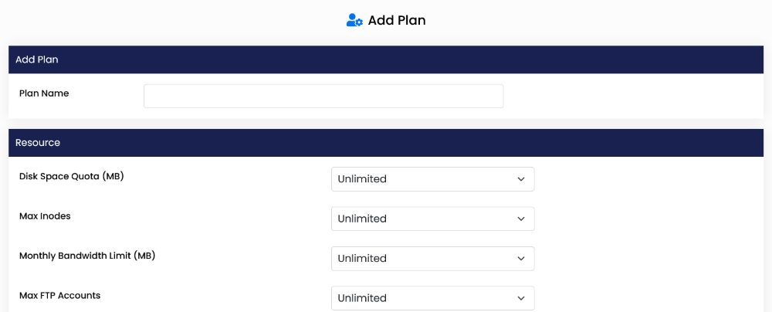Click the Max Inodes label
772x312 pixels.
point(45,216)
